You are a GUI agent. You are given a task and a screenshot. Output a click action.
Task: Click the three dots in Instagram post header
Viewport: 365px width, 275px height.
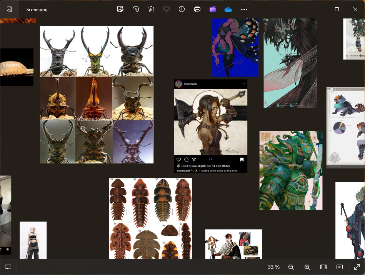(243, 84)
